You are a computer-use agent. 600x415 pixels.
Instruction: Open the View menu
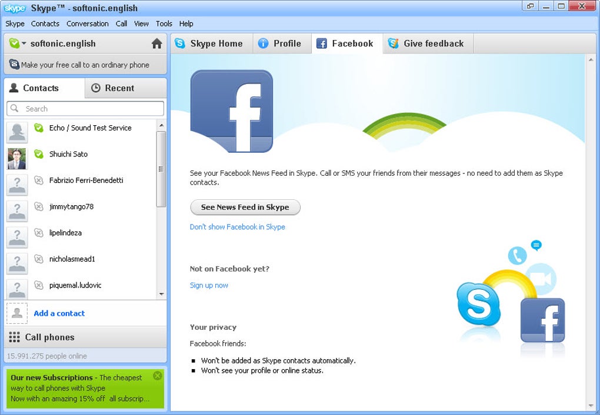point(141,24)
